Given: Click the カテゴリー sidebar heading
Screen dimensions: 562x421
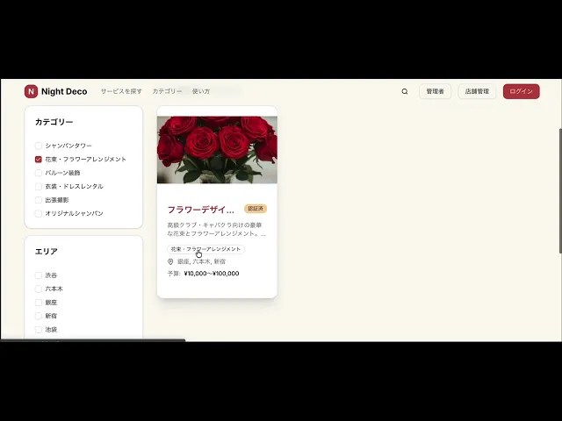Looking at the screenshot, I should [x=54, y=122].
